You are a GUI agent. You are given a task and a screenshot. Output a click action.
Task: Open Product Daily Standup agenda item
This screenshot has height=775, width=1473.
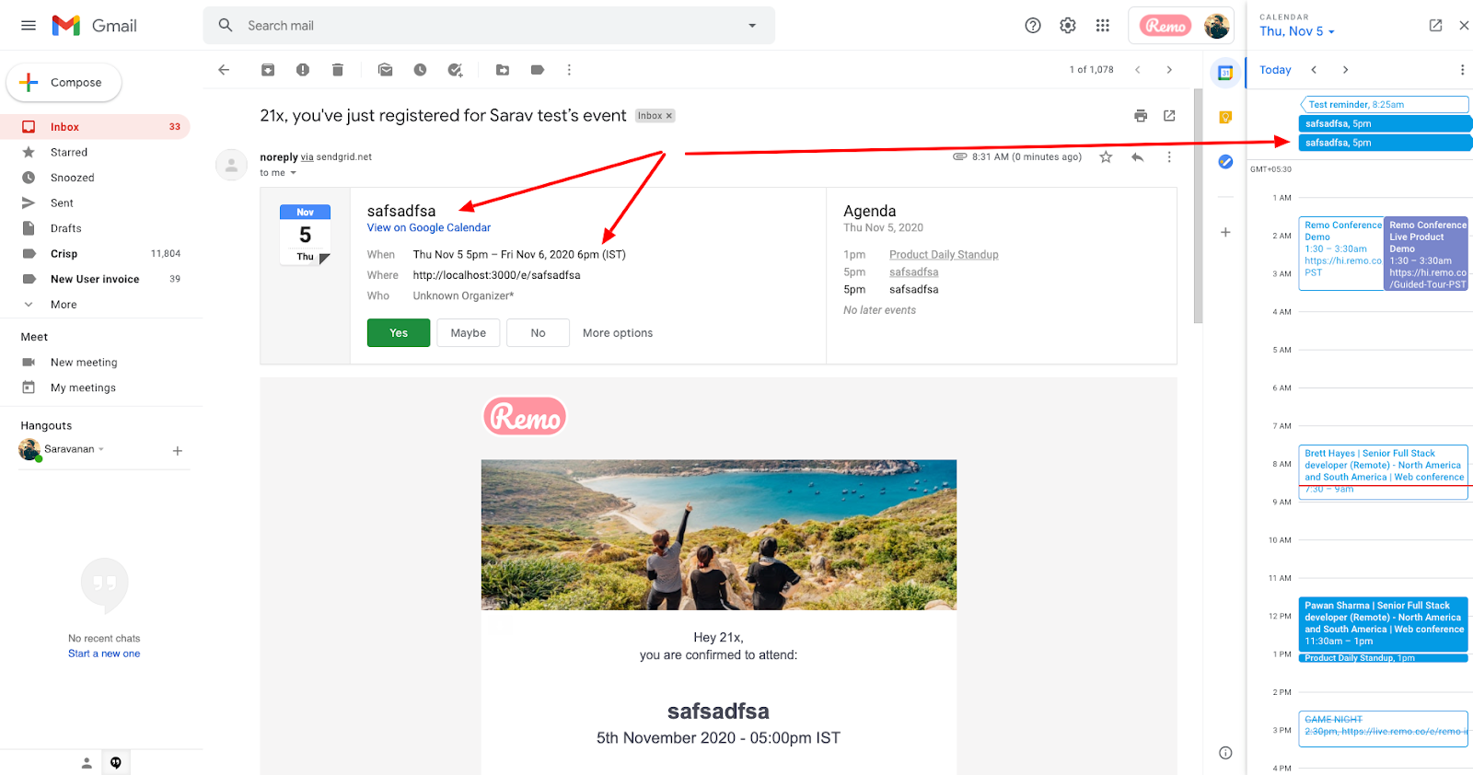click(944, 255)
